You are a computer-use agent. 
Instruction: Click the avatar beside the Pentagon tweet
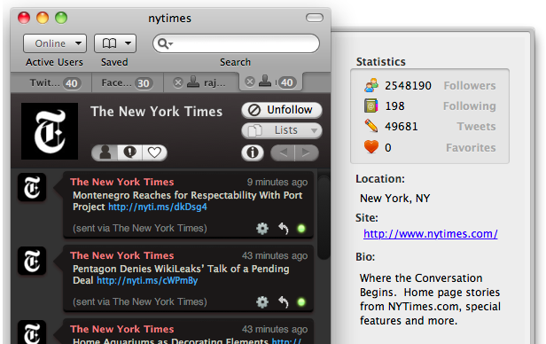32,261
